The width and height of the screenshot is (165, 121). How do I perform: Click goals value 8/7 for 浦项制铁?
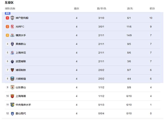(x=129, y=70)
